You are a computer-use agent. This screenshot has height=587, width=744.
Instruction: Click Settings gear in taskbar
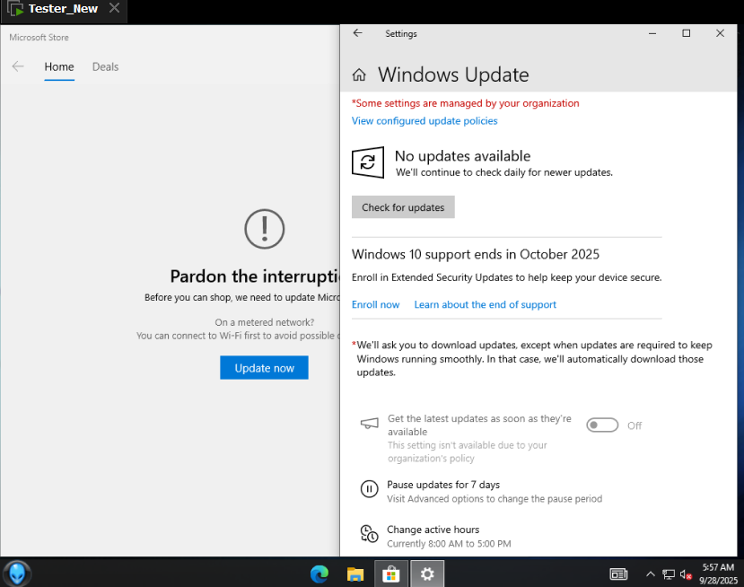427,574
